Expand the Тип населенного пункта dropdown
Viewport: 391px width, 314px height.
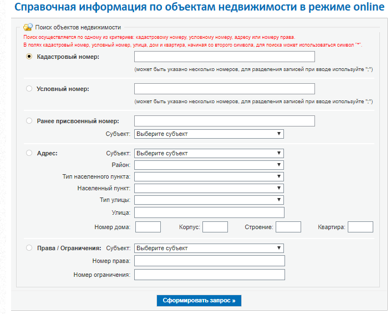click(x=209, y=176)
